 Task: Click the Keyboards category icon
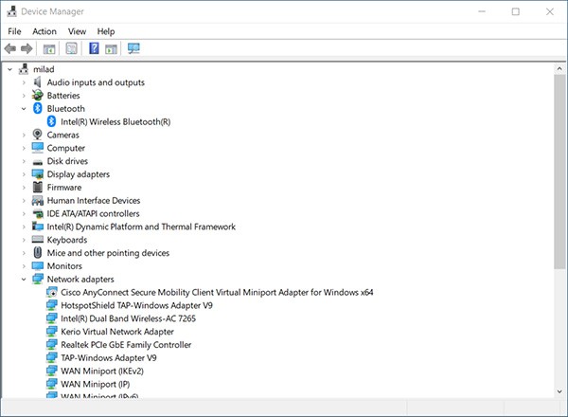click(38, 240)
